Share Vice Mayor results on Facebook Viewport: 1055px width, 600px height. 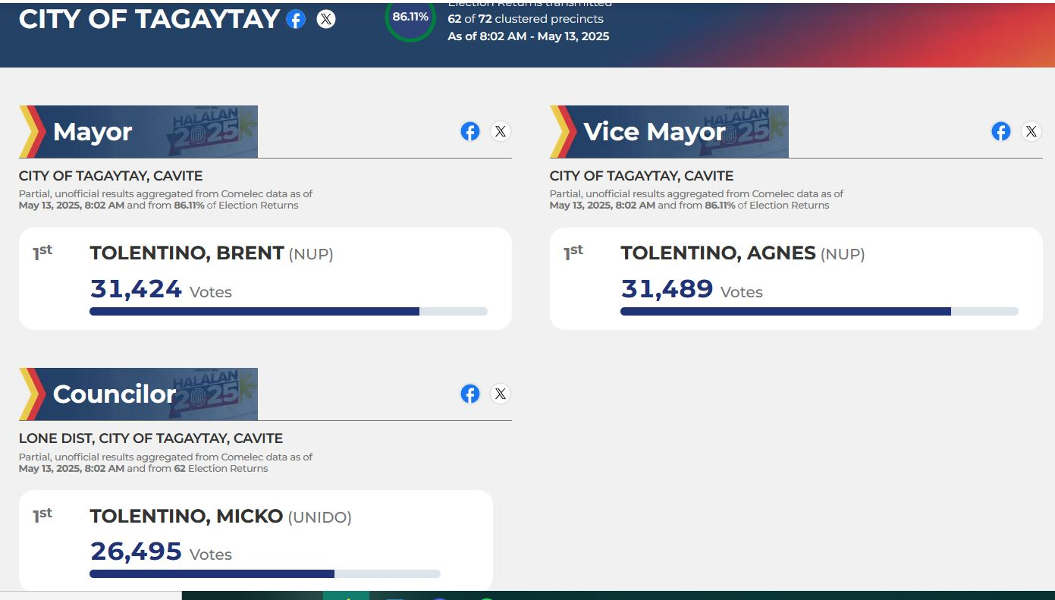pos(1001,131)
